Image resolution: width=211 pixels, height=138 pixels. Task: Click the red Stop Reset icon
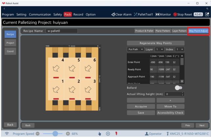(x=175, y=14)
